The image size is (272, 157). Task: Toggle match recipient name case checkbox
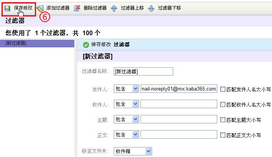pos(223,104)
